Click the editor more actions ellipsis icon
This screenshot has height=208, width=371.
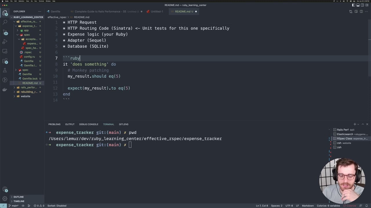(x=367, y=12)
